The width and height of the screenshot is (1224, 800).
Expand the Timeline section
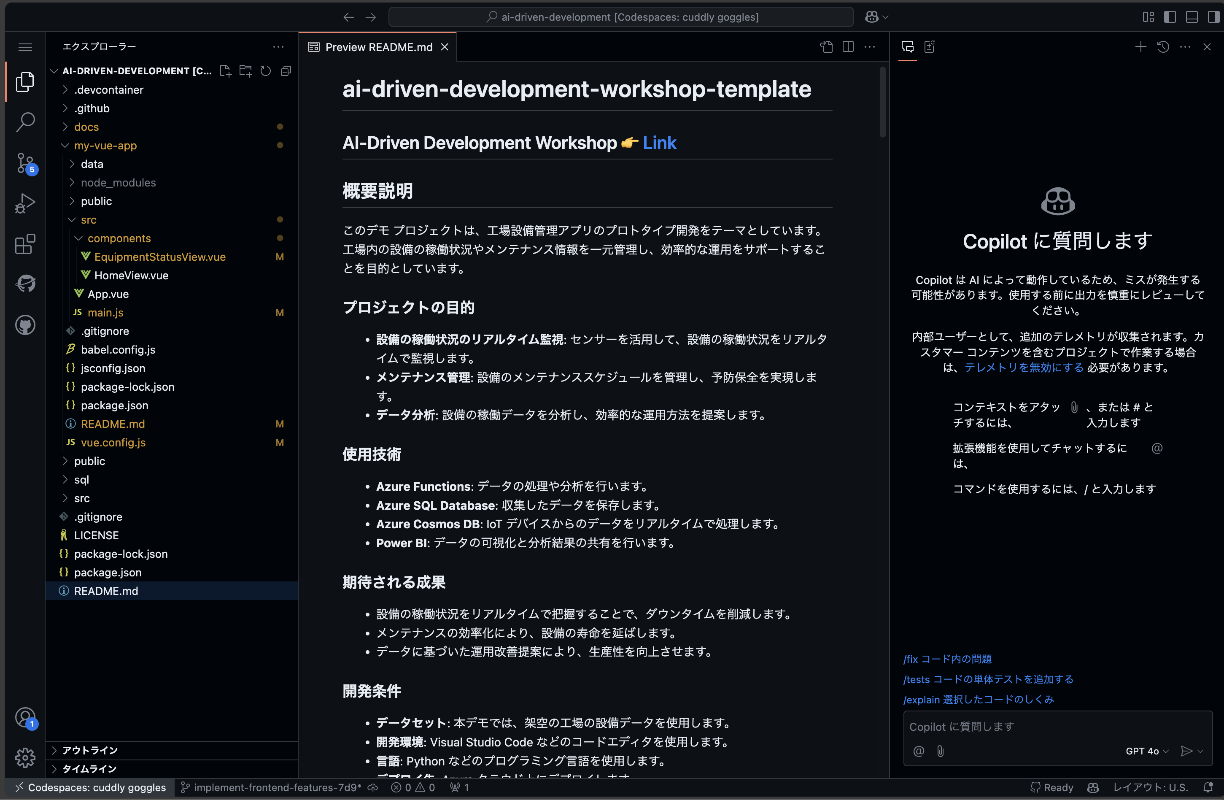pyautogui.click(x=172, y=769)
